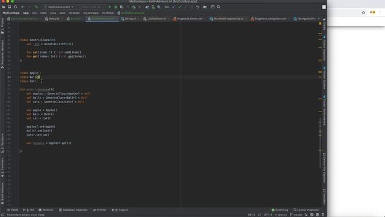Open the Logcat tool window
385x217 pixels.
click(x=120, y=210)
